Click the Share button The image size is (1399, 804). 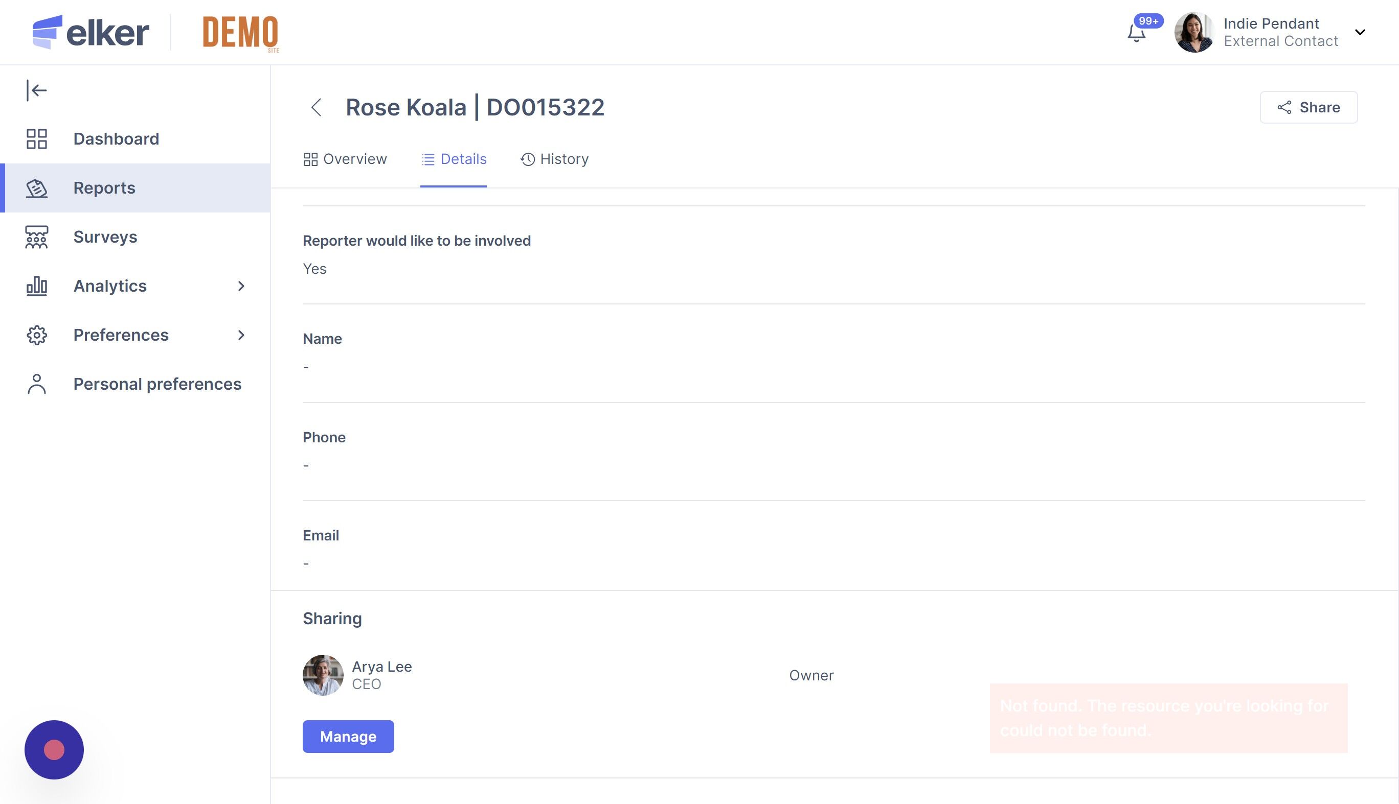[x=1308, y=107]
